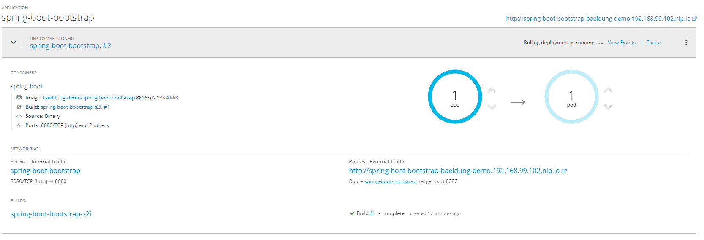Cancel the rolling deployment
Screen dimensions: 704x240
[x=654, y=43]
